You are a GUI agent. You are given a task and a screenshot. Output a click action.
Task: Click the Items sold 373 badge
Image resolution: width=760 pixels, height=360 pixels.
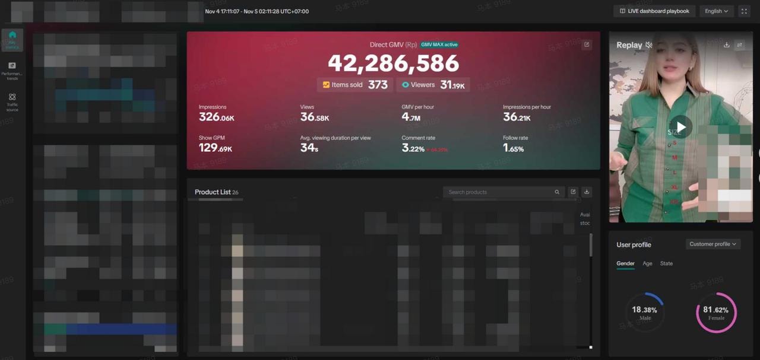click(355, 85)
